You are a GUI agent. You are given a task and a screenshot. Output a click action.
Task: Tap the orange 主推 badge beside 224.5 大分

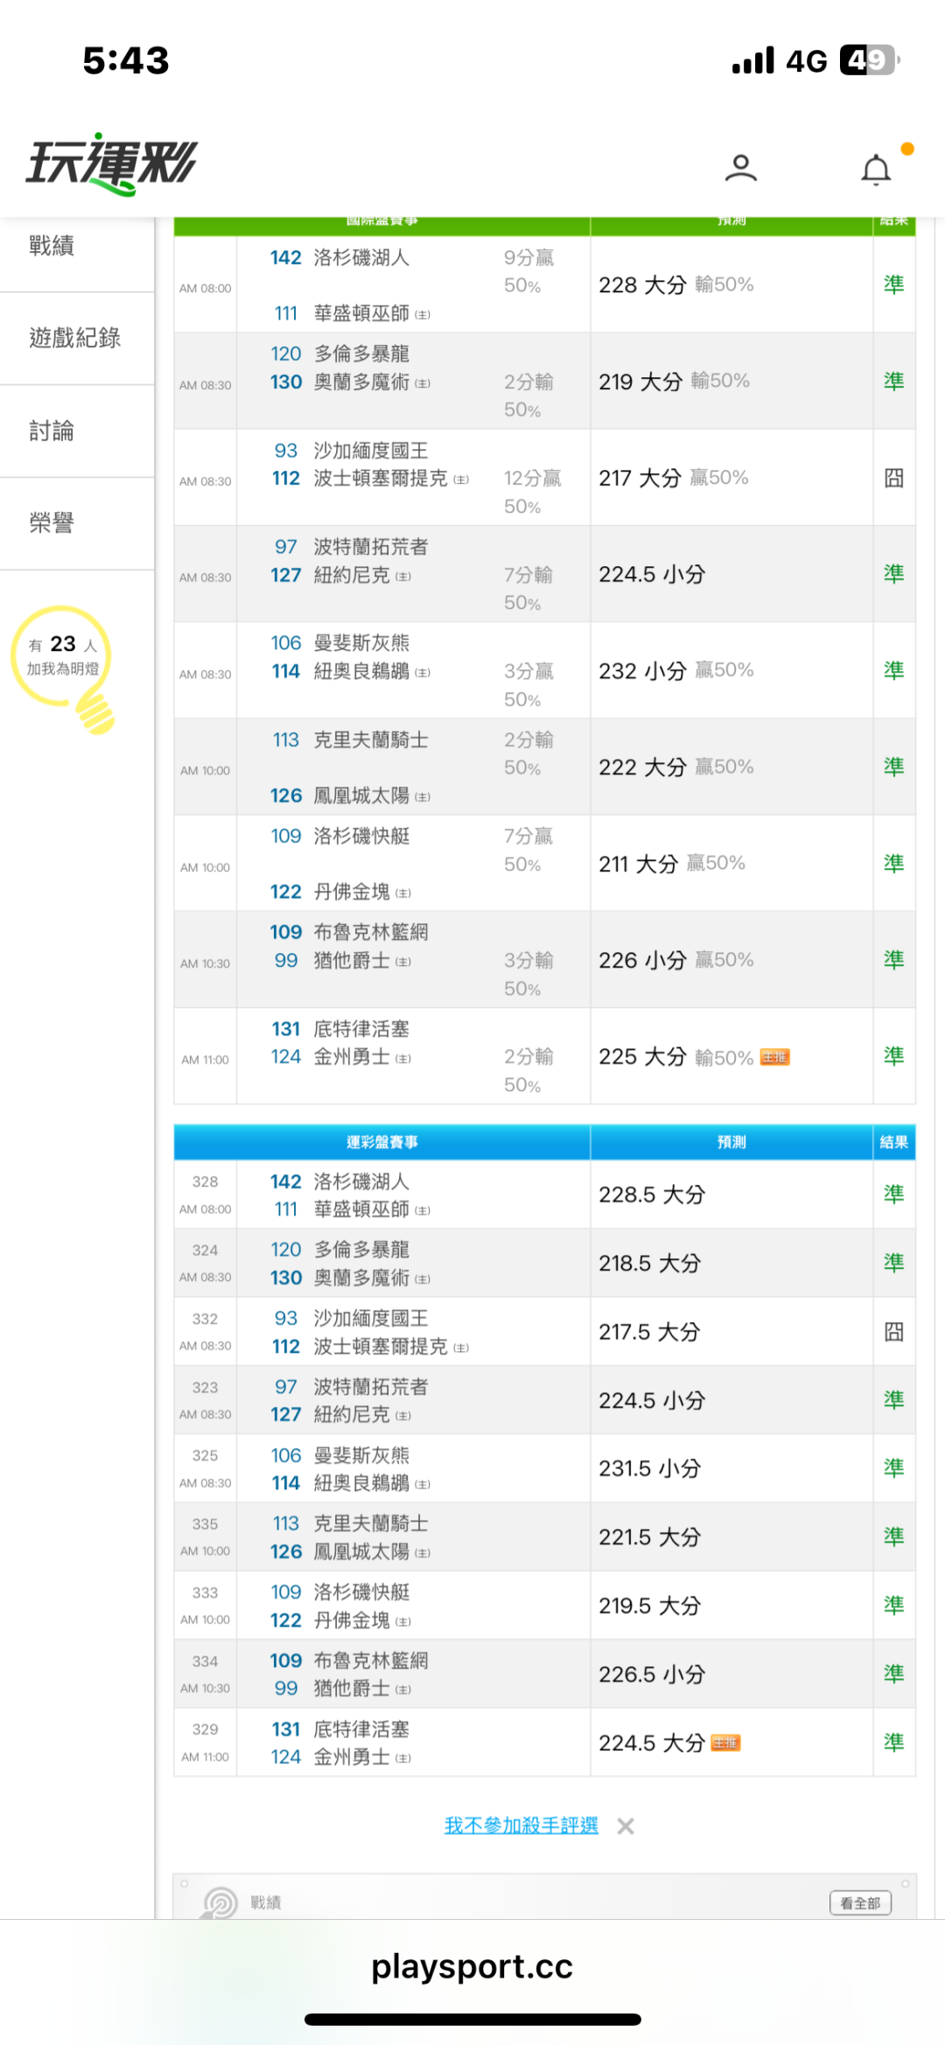(725, 1743)
